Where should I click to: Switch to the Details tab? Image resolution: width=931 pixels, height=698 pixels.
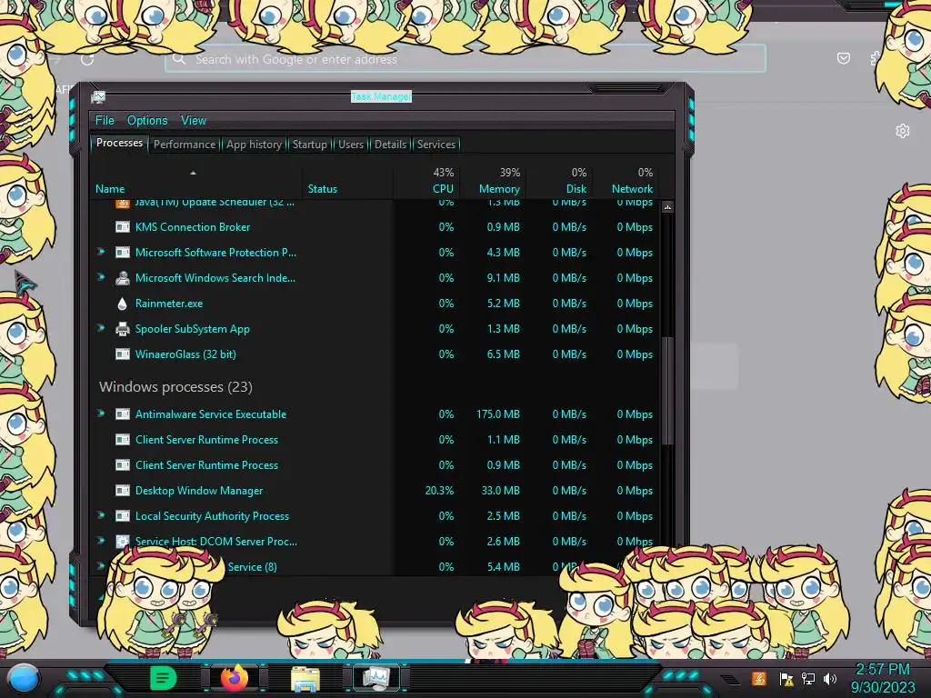point(390,145)
